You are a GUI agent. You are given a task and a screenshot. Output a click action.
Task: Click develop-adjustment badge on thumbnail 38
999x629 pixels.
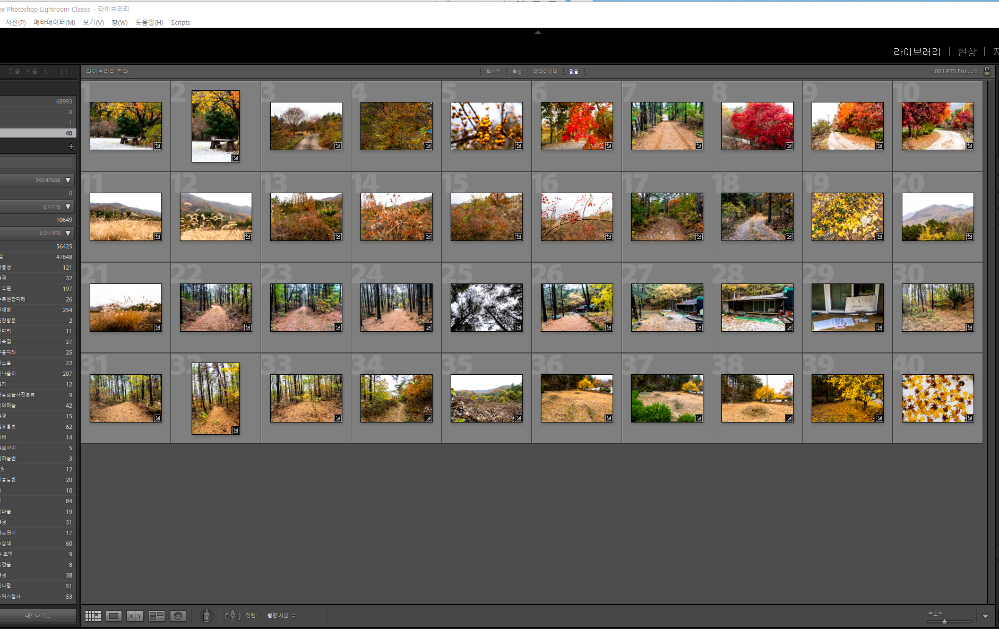[x=789, y=418]
